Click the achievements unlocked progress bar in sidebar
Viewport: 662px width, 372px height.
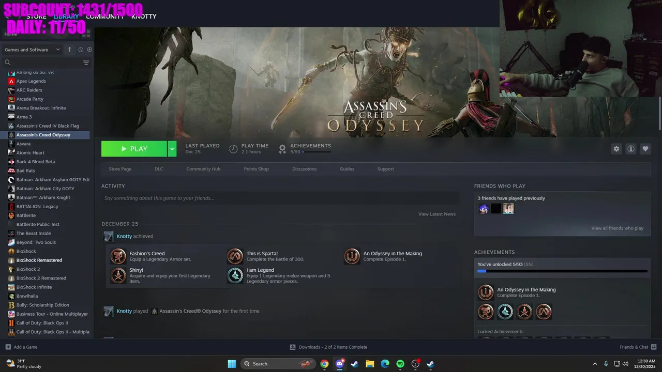coord(562,271)
